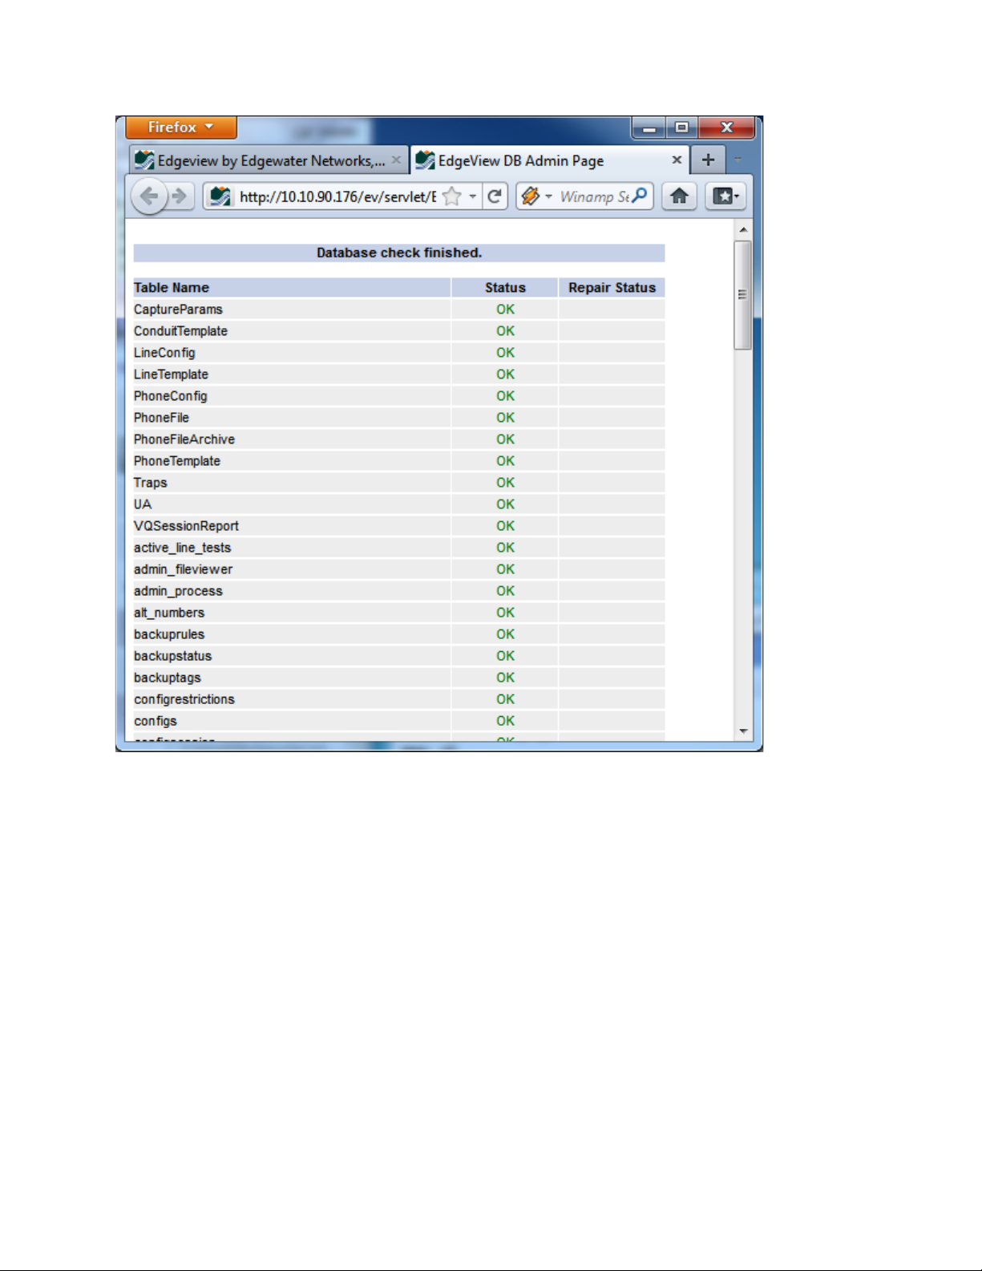Click the scrollbar down arrow
Viewport: 982px width, 1271px height.
[743, 731]
